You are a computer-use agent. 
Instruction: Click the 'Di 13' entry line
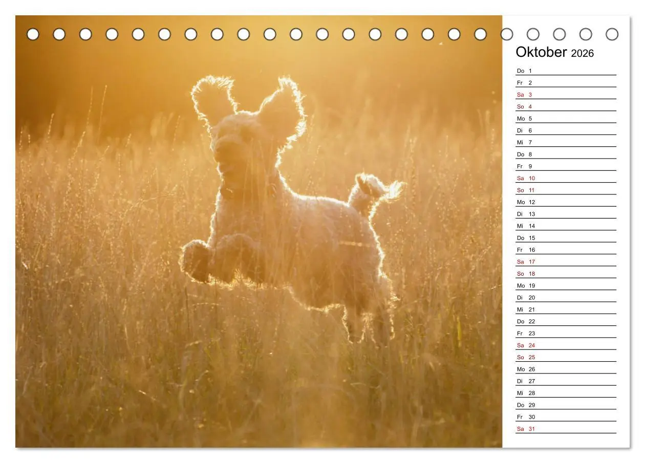pyautogui.click(x=566, y=214)
